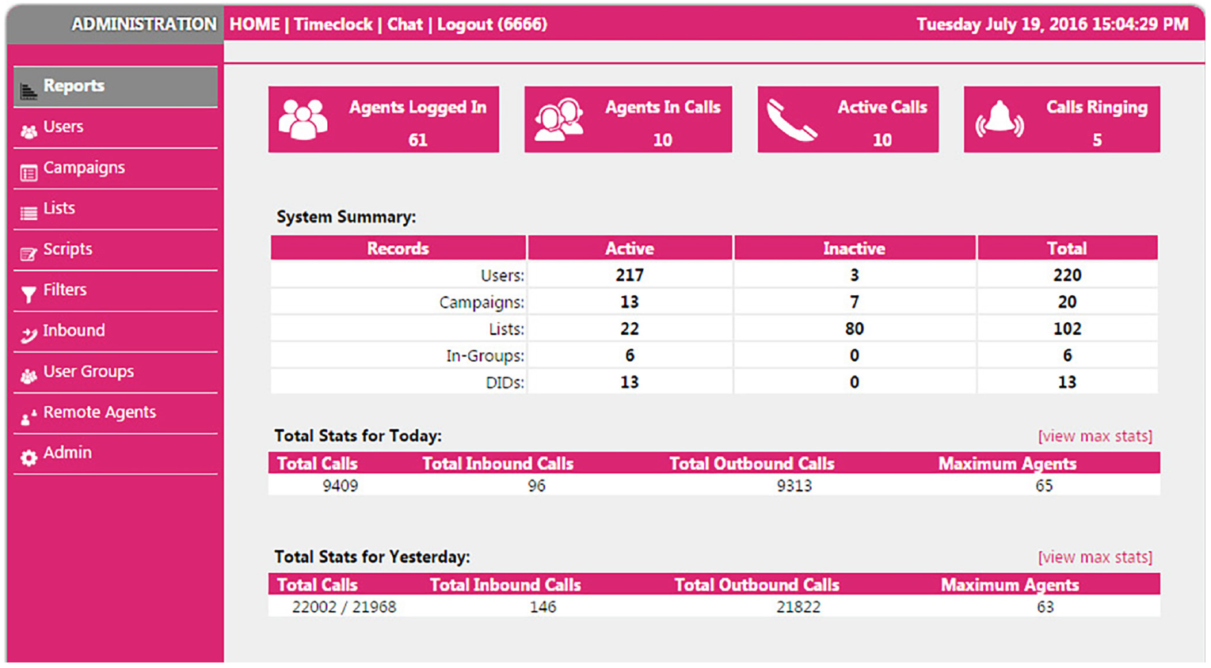The width and height of the screenshot is (1211, 668).
Task: Open the Inbound section
Action: [116, 331]
